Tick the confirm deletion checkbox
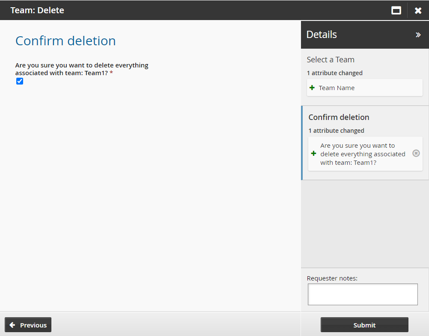This screenshot has width=429, height=336. 20,81
